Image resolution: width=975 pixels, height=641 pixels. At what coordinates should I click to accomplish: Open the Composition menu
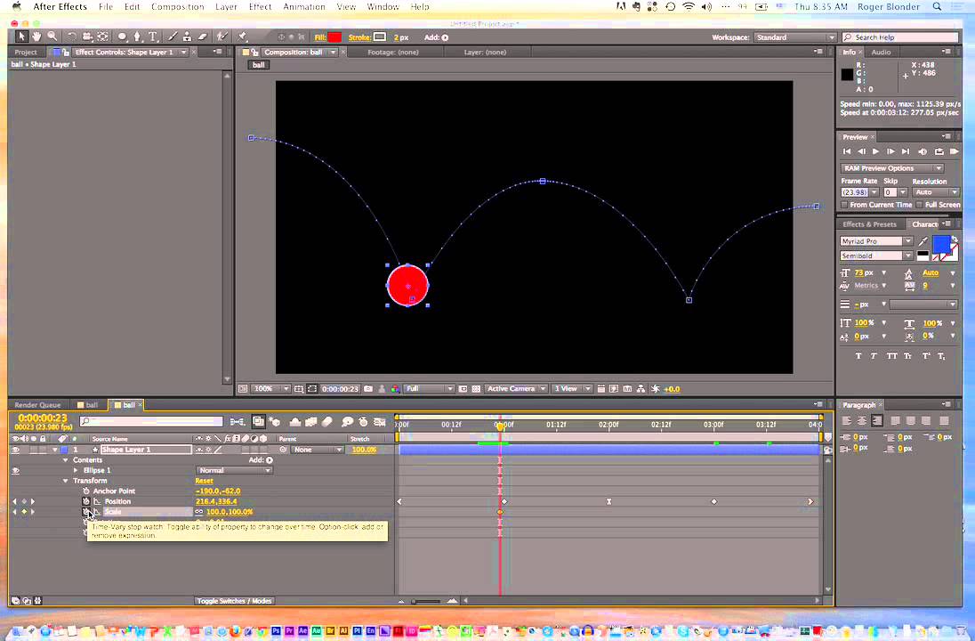pos(177,7)
